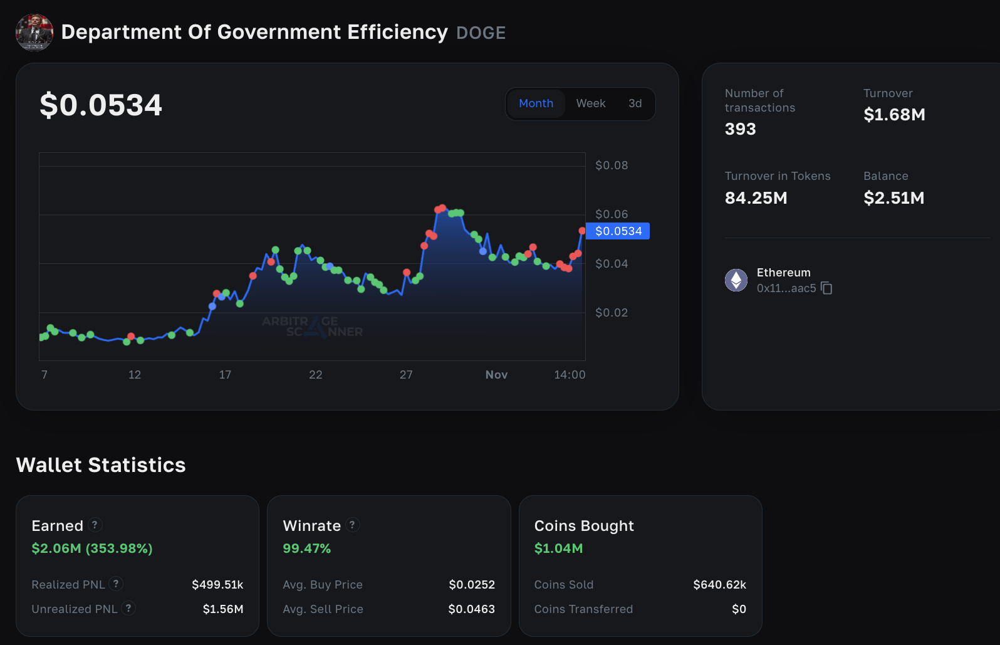Click the DOGE token avatar image
This screenshot has width=1000, height=645.
pos(34,32)
